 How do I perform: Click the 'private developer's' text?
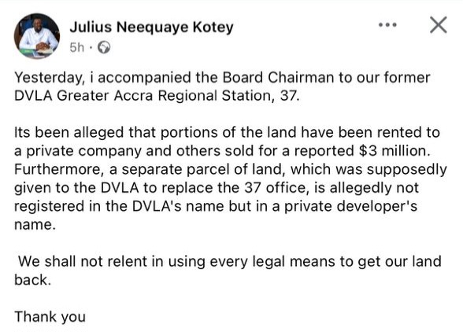pyautogui.click(x=351, y=206)
